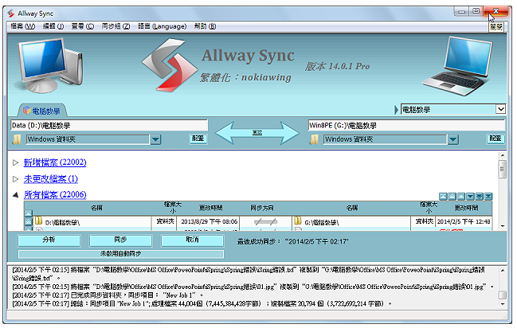Screen dimensions: 517x328
Task: Select the D:\電腦教學\ folder row
Action: [x=92, y=222]
